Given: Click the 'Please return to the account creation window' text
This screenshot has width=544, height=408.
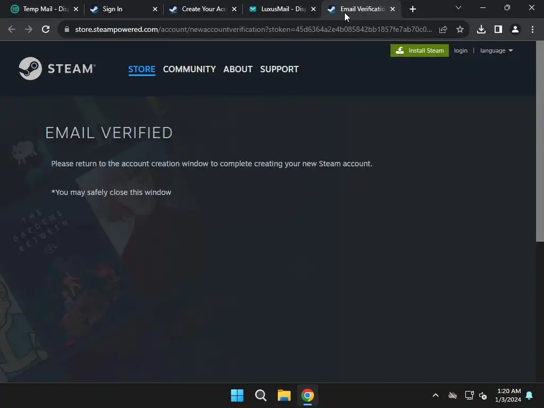Looking at the screenshot, I should 211,164.
